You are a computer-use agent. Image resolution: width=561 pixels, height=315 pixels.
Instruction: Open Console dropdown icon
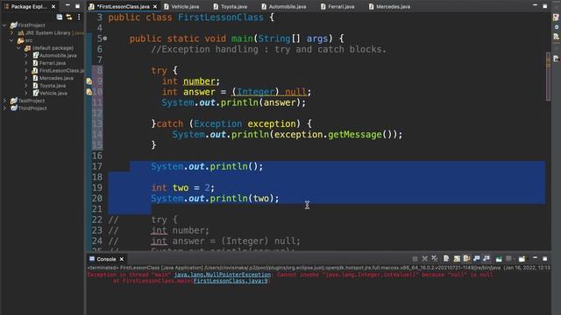pos(522,259)
